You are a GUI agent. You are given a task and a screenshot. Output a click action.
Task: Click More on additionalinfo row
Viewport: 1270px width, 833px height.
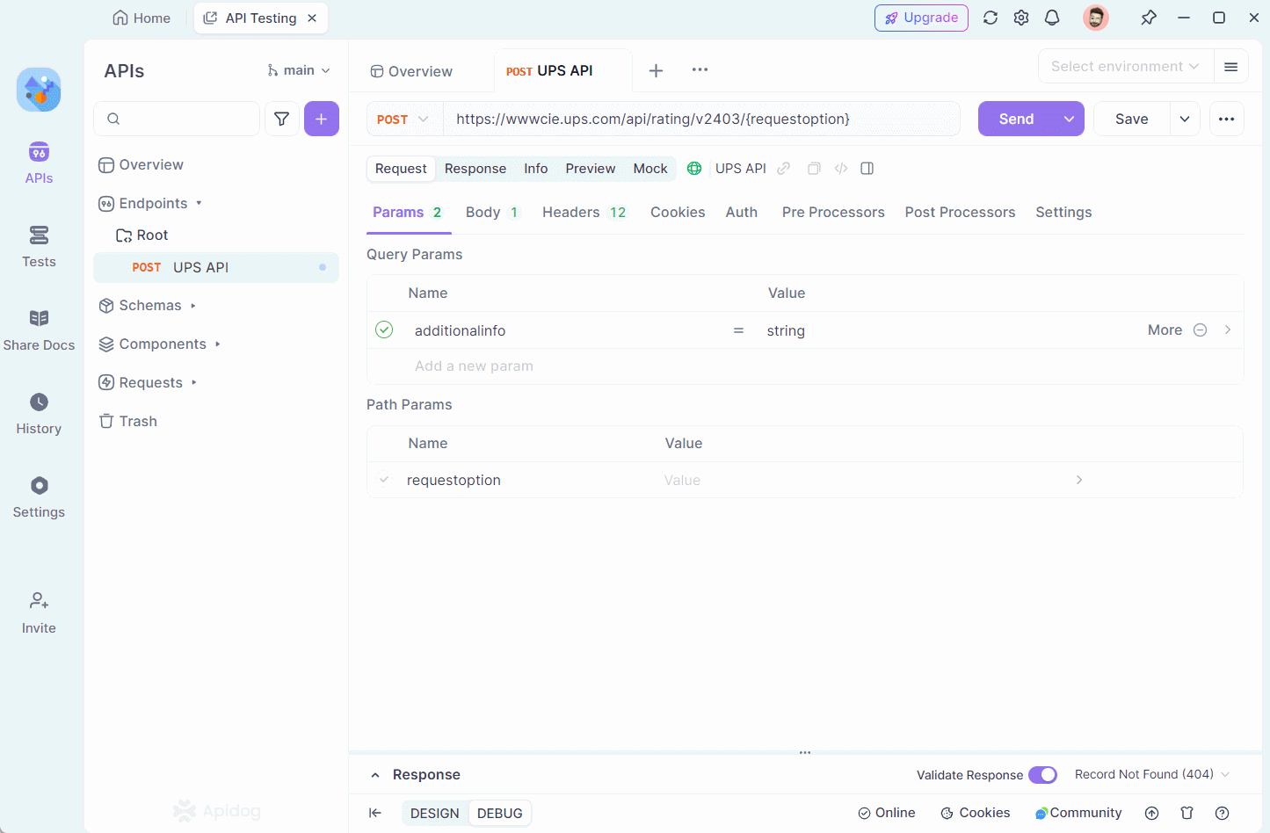pyautogui.click(x=1165, y=330)
